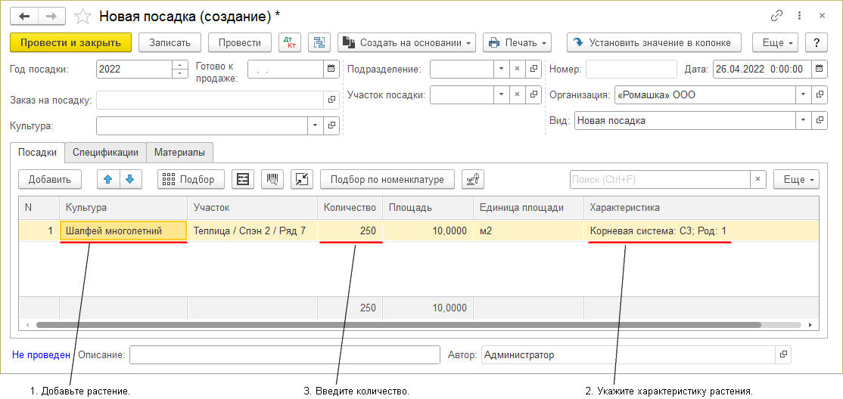Add a new row with Добавить

tap(50, 179)
